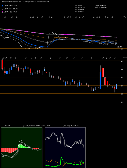The width and height of the screenshot is (127, 168).
Task: Select the 'DOW PT: 40.46' legend label
Action: pos(10,12)
